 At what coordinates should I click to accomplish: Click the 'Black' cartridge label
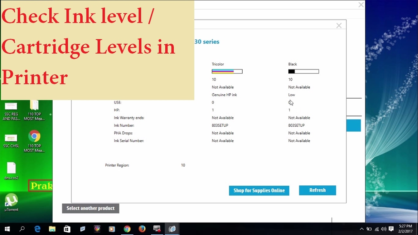coord(293,64)
